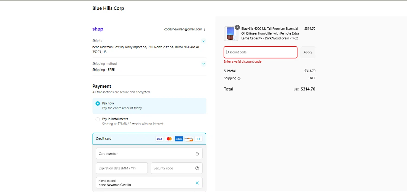Go to the Blue Hills Corp store link
407x192 pixels.
[x=108, y=8]
